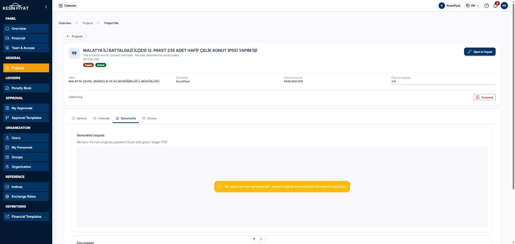The image size is (515, 244).
Task: Collapse the sidebar with the chevron arrow
Action: [46, 7]
